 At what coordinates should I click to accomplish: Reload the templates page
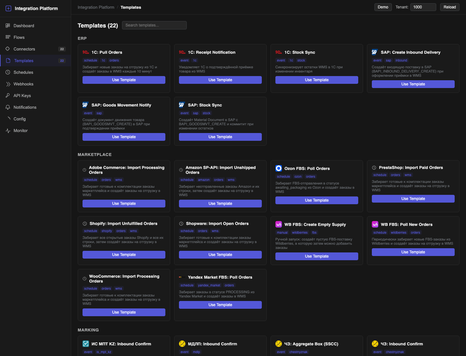(449, 7)
